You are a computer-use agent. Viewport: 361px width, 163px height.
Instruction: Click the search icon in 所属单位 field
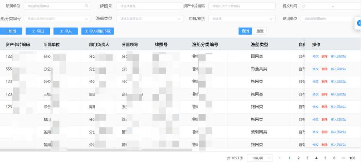pos(86,6)
